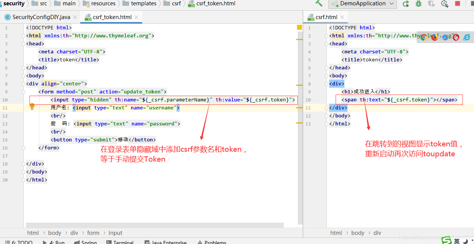Click the resources folder in navigation bar
Screen dimensions: 474x244
point(99,3)
